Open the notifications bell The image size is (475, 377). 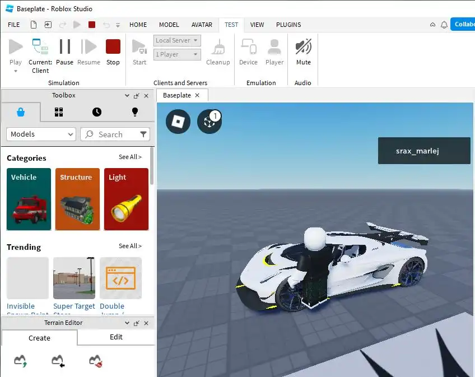coord(444,25)
